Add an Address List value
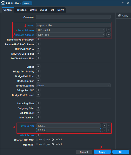The height and width of the screenshot is (155, 131). pyautogui.click(x=38, y=112)
